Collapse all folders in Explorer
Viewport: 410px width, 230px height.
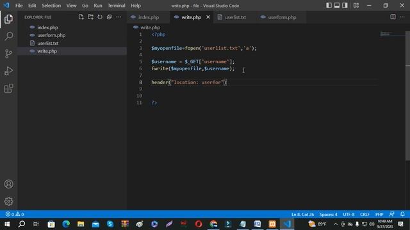pyautogui.click(x=110, y=17)
